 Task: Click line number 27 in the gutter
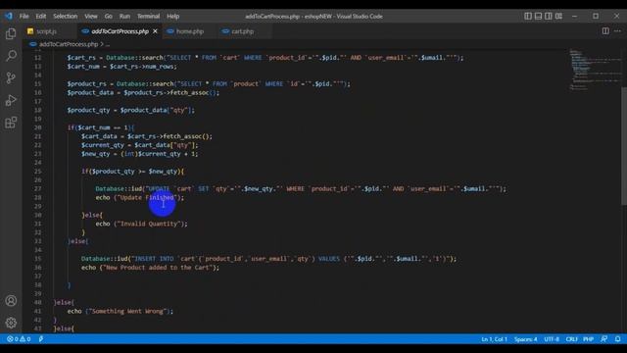[37, 188]
